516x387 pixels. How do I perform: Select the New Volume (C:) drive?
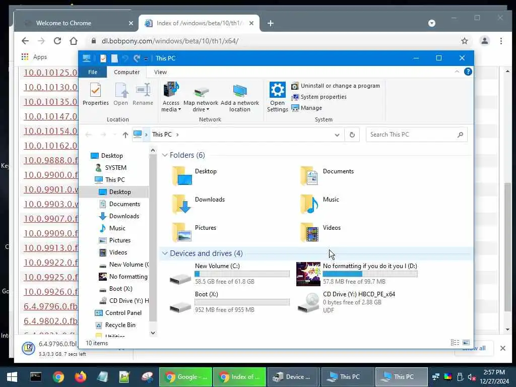pyautogui.click(x=229, y=274)
